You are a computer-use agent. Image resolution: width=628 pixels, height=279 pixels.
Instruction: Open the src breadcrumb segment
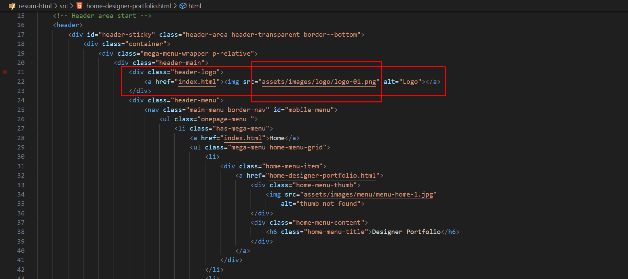[63, 6]
